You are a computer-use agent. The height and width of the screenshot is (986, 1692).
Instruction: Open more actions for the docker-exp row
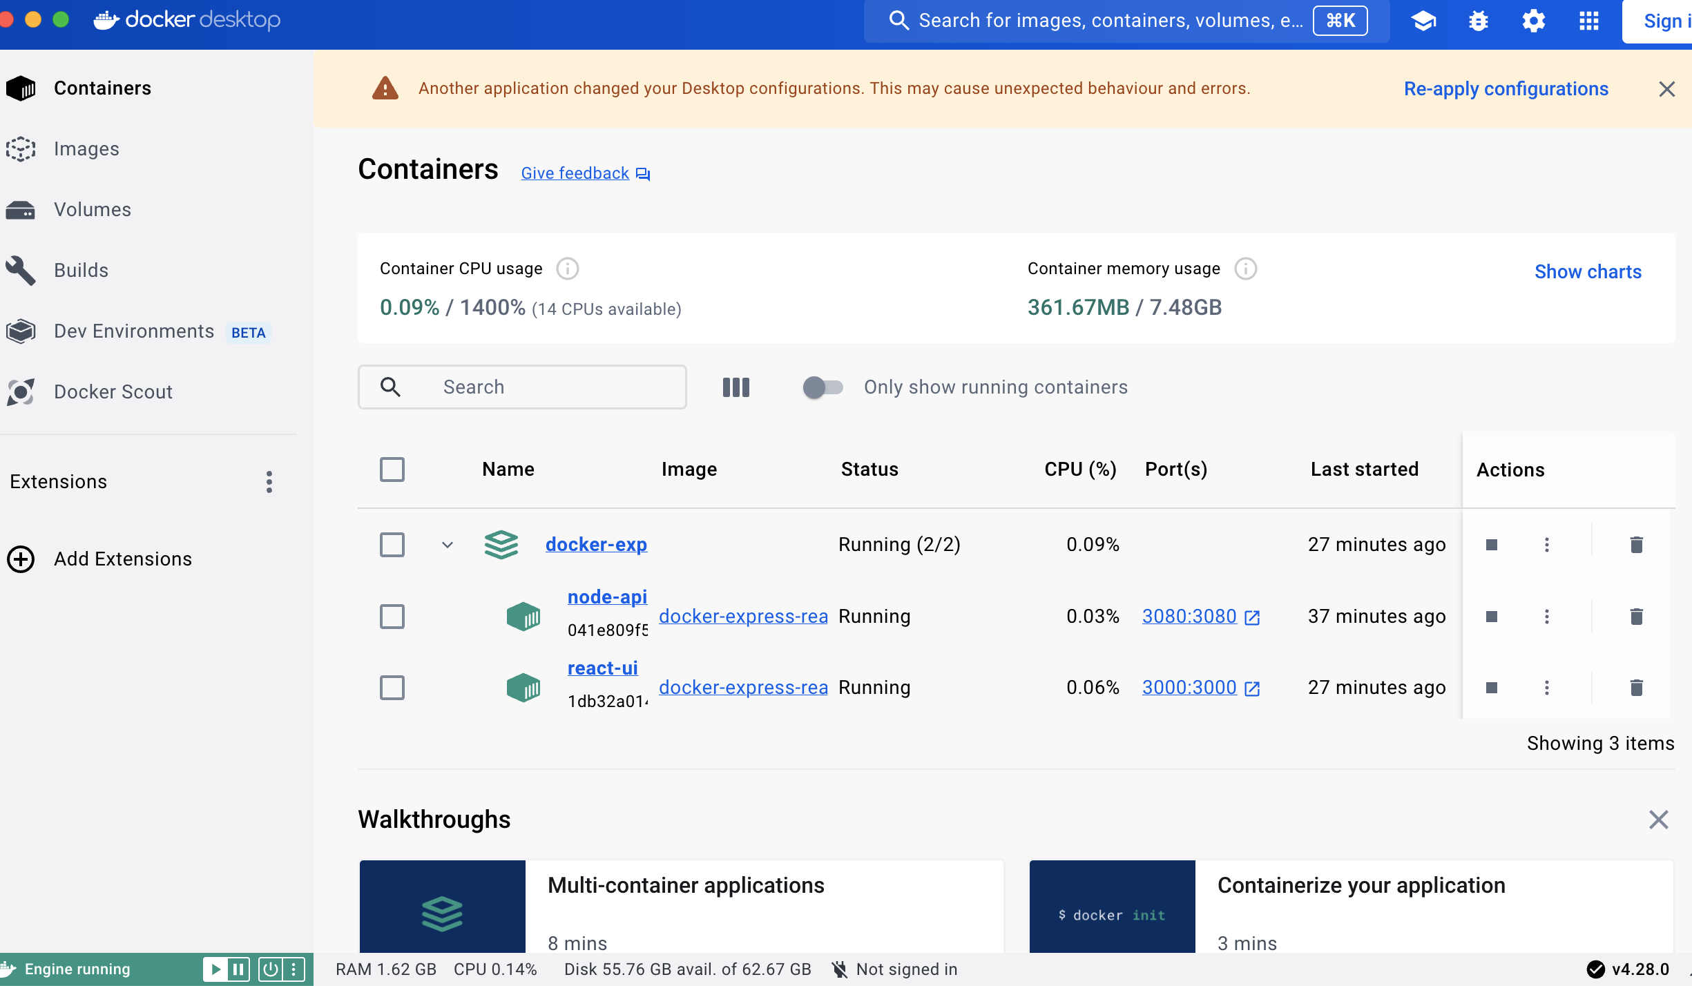(1546, 545)
